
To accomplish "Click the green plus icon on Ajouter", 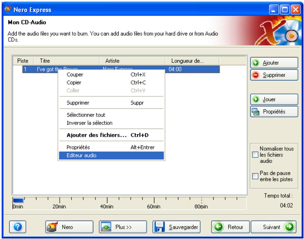I will (x=256, y=63).
